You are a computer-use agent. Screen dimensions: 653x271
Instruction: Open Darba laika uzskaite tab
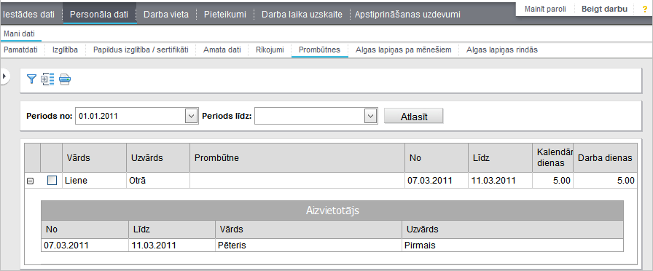(x=302, y=14)
